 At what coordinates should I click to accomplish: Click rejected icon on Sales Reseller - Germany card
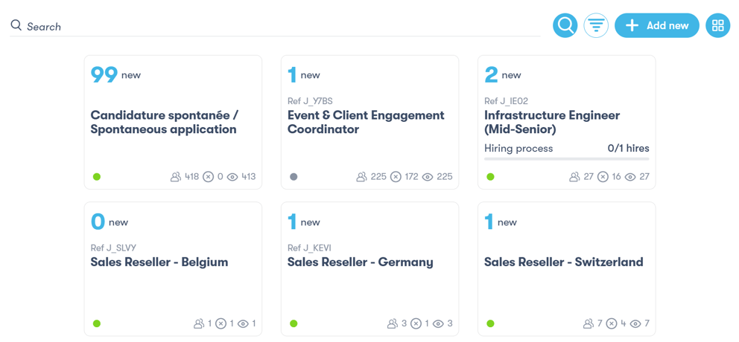(416, 323)
